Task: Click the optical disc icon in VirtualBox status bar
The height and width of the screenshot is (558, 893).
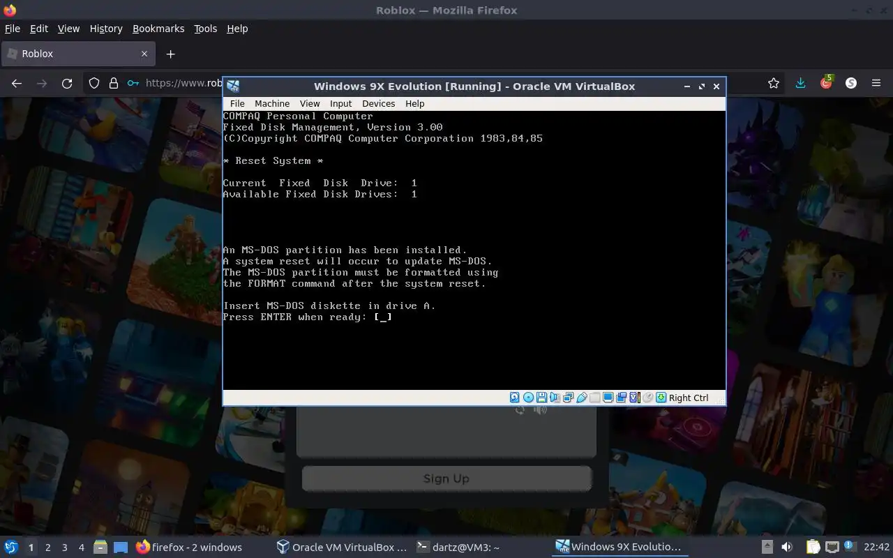Action: 528,398
